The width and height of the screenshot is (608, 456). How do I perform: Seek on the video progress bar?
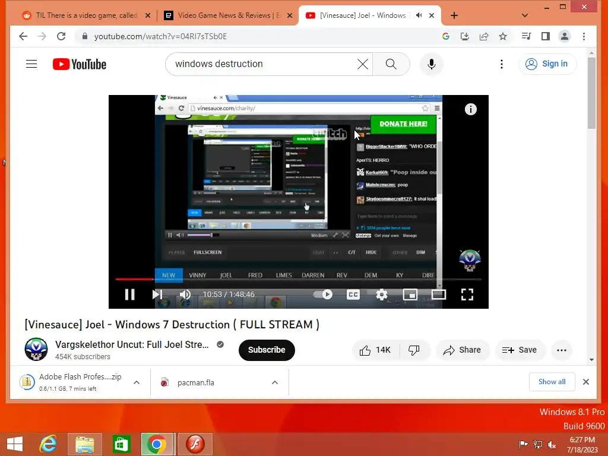[x=298, y=279]
